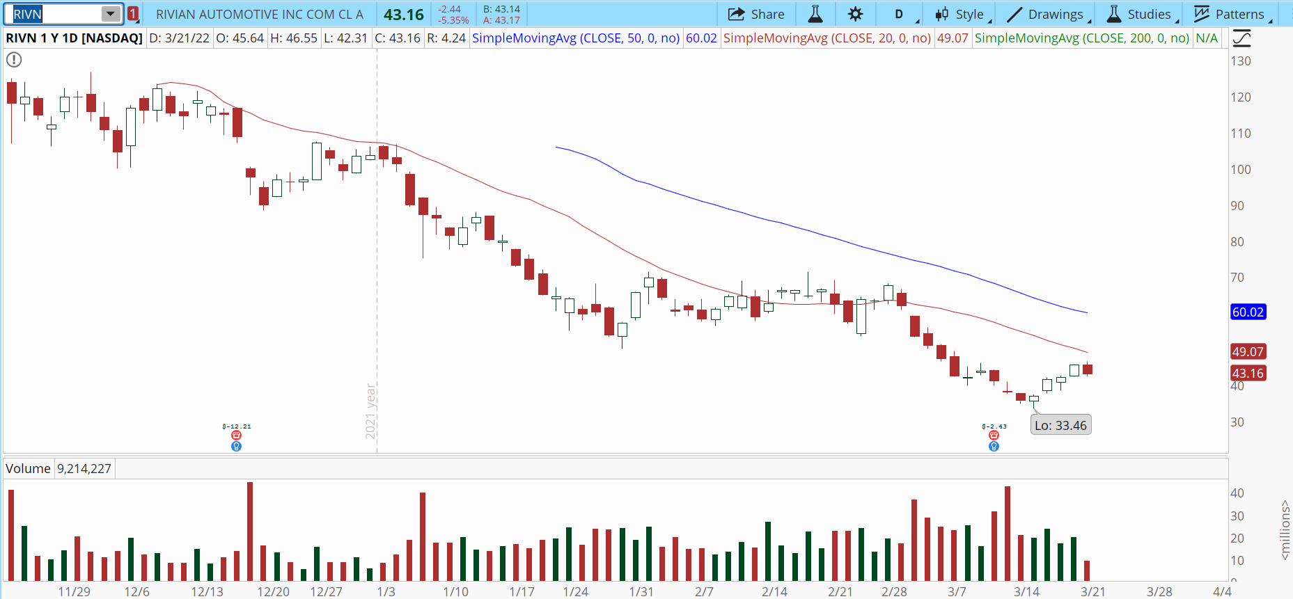Click the December earnings phone icon
This screenshot has width=1293, height=599.
pyautogui.click(x=236, y=436)
